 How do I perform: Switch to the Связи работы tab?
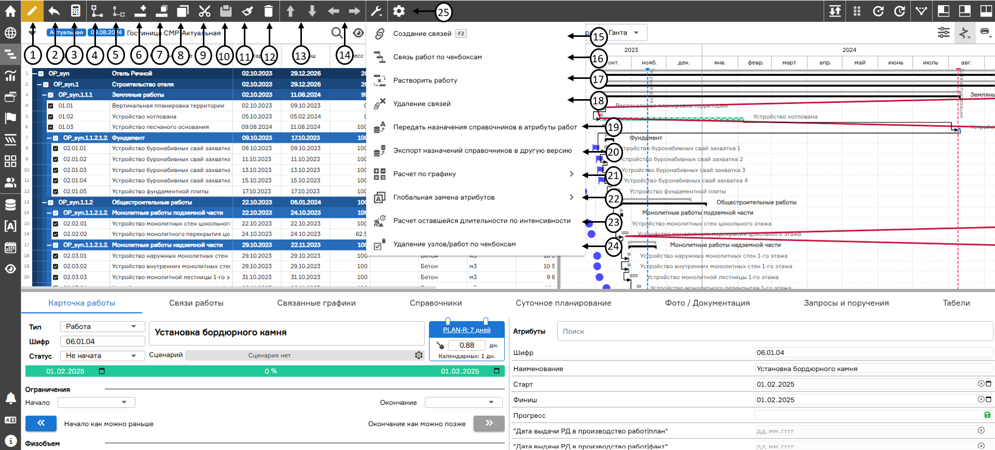(196, 303)
